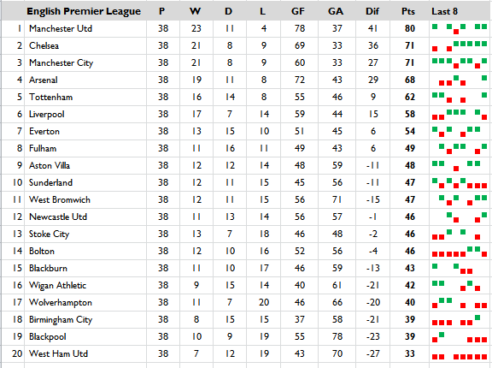Select the English Premier League header cell
Viewport: 492px width, 368px height.
pos(85,11)
